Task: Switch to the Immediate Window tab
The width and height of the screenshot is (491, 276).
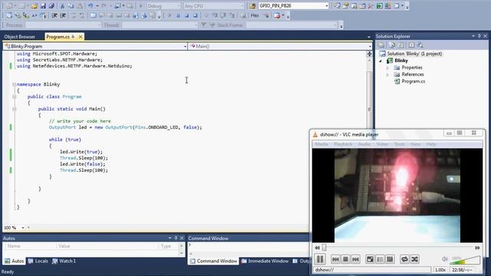Action: pyautogui.click(x=265, y=261)
